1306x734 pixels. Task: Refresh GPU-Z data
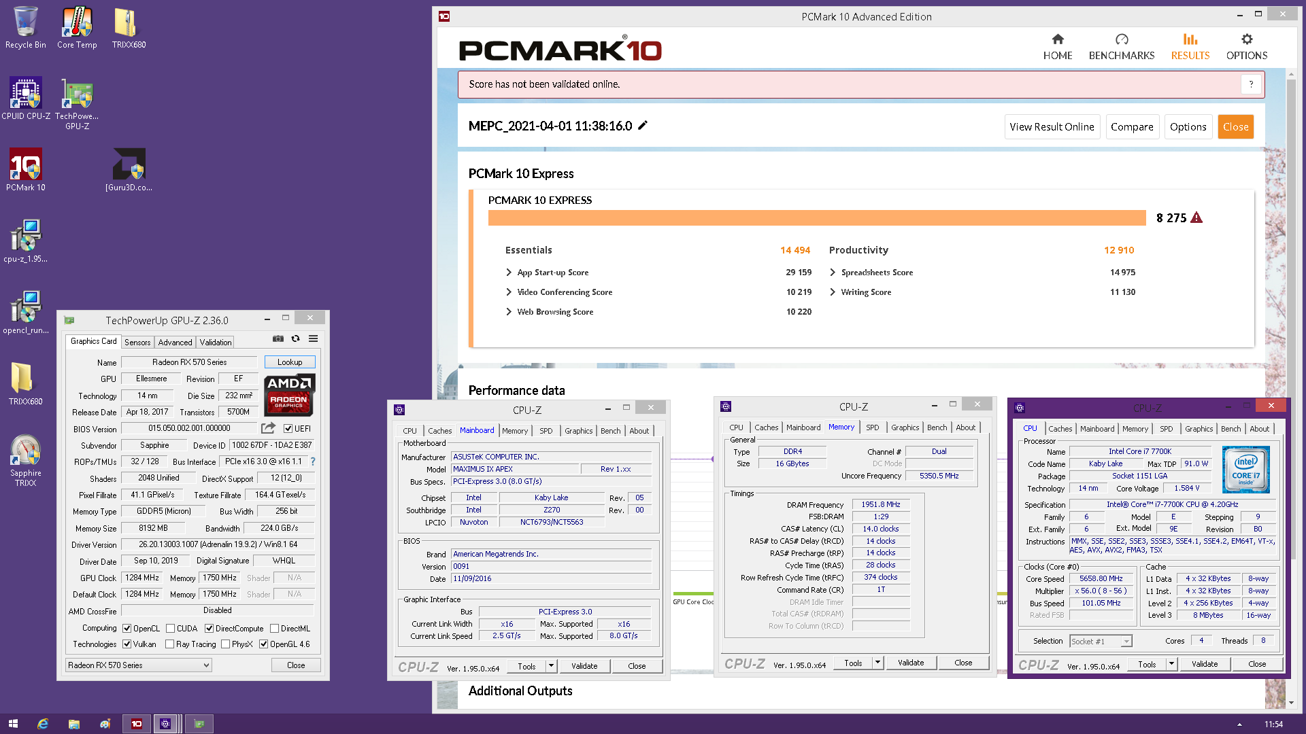coord(296,338)
